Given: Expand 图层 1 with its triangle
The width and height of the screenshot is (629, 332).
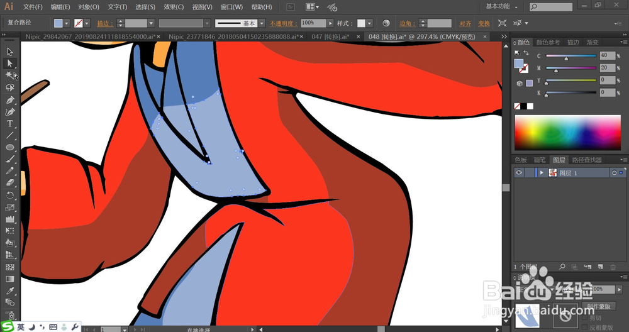Looking at the screenshot, I should (x=542, y=173).
